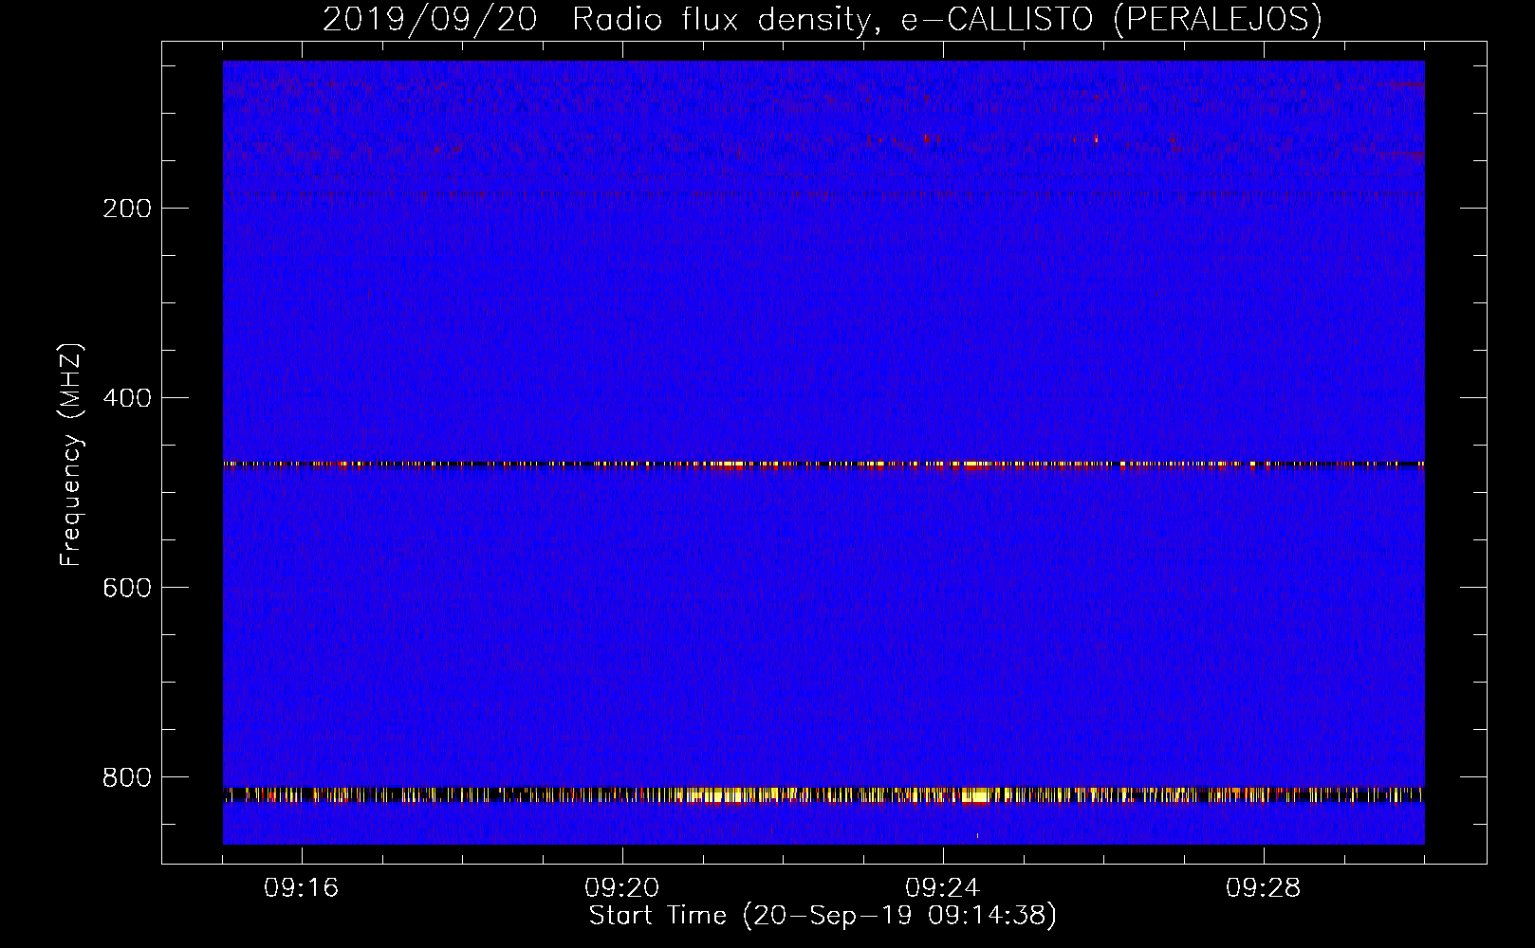Click the "09:24" time tick label
This screenshot has width=1535, height=948.
tap(943, 888)
